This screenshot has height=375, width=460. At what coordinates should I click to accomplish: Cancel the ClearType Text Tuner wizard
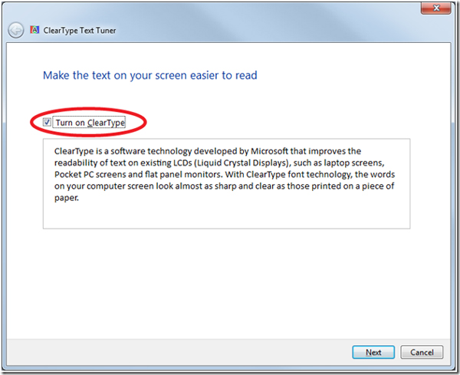(x=422, y=352)
